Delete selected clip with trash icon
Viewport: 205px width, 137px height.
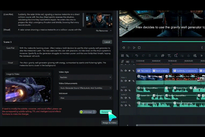(x=150, y=56)
